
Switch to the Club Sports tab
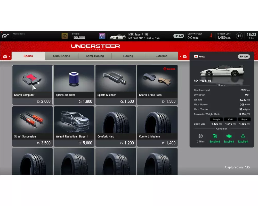tap(61, 56)
